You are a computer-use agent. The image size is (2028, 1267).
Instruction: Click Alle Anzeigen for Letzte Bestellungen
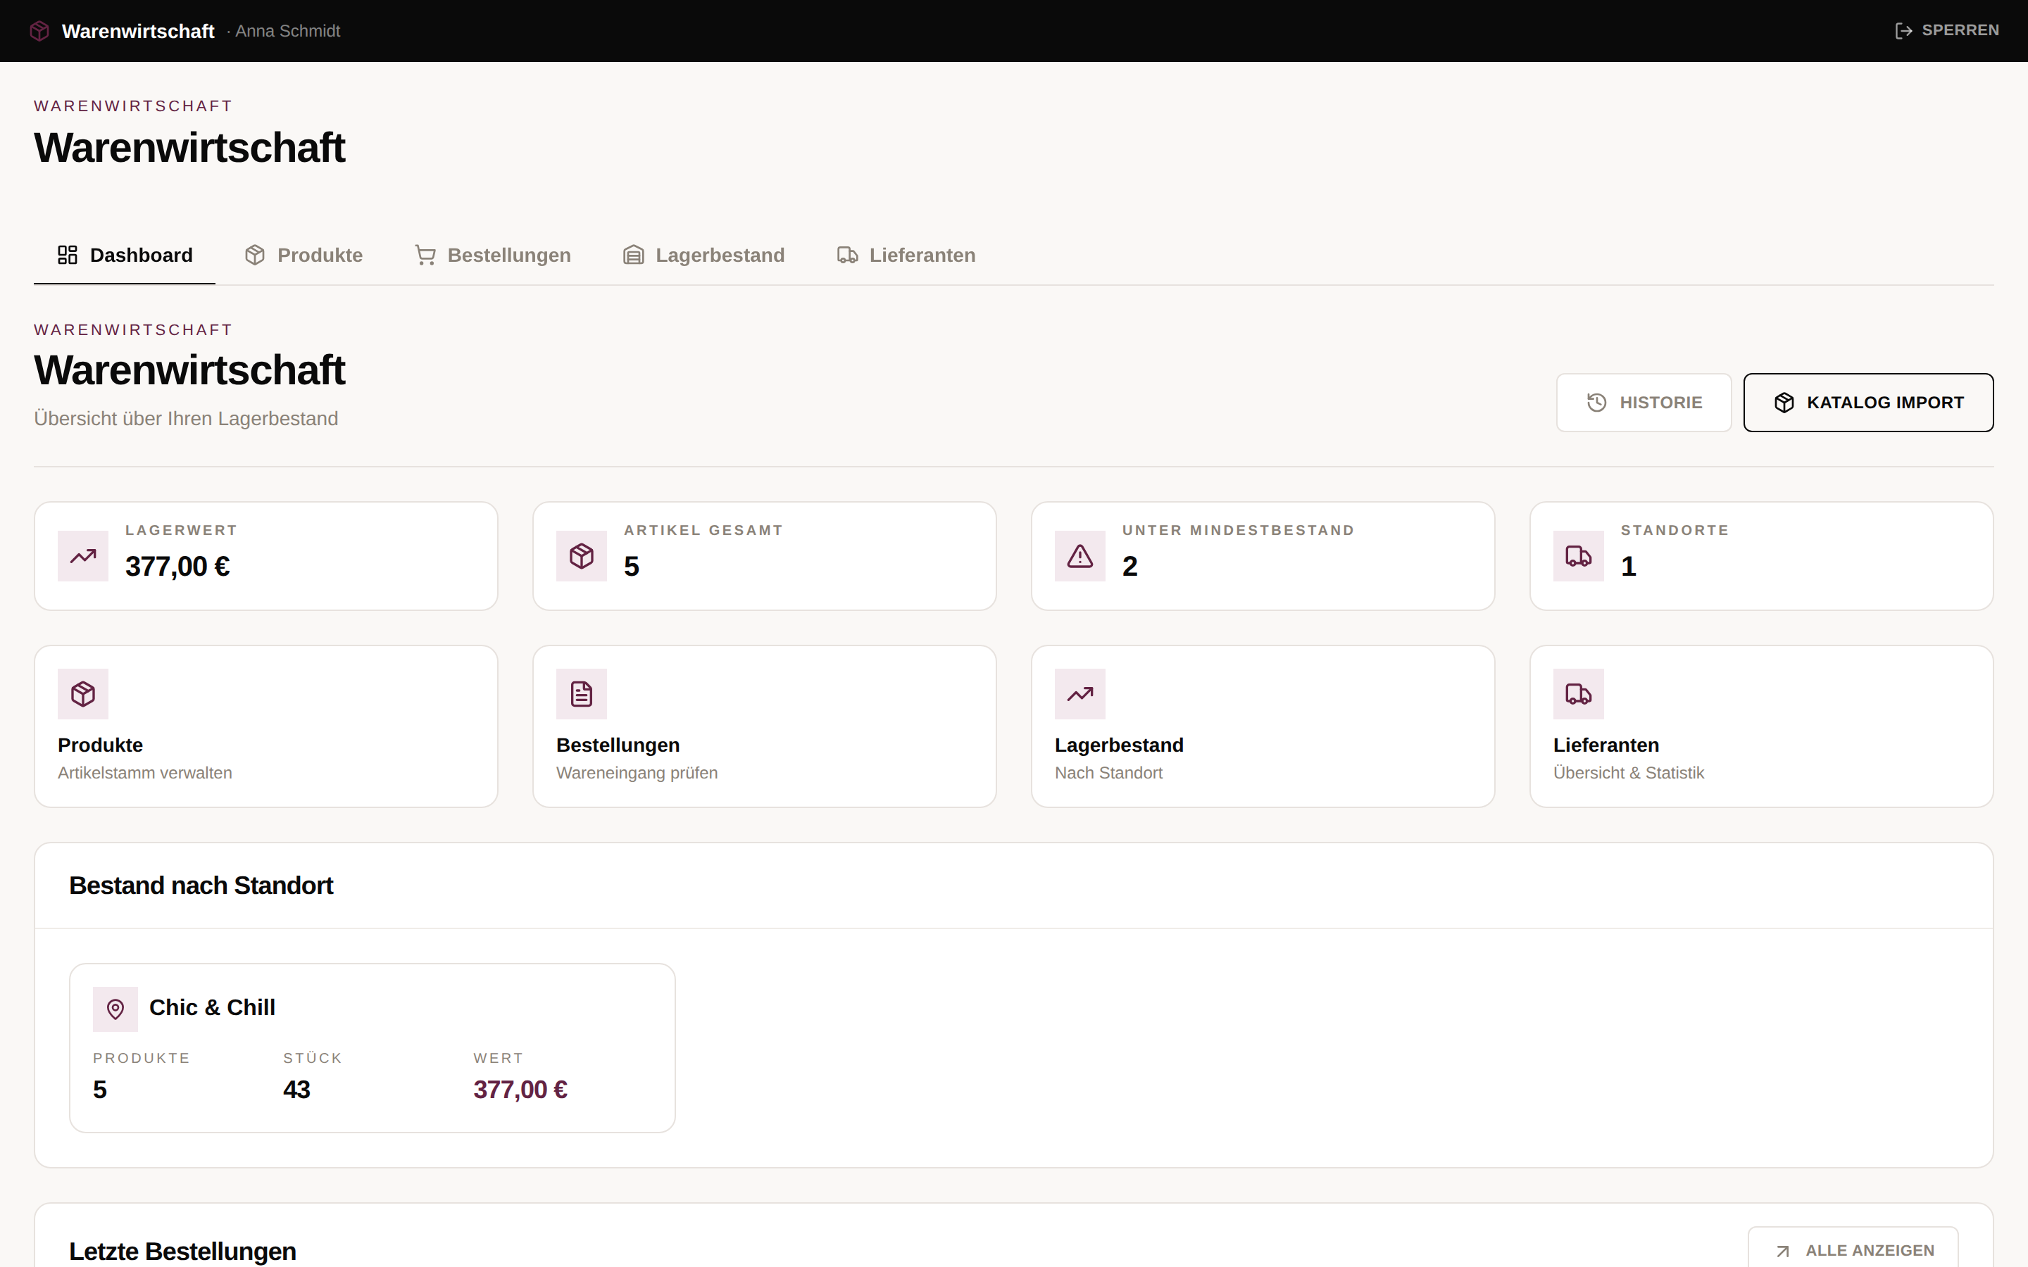point(1853,1249)
